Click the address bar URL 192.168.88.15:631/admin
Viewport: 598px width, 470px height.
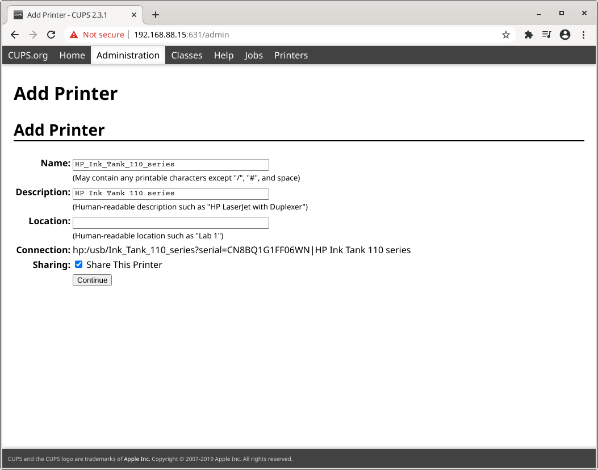coord(182,35)
